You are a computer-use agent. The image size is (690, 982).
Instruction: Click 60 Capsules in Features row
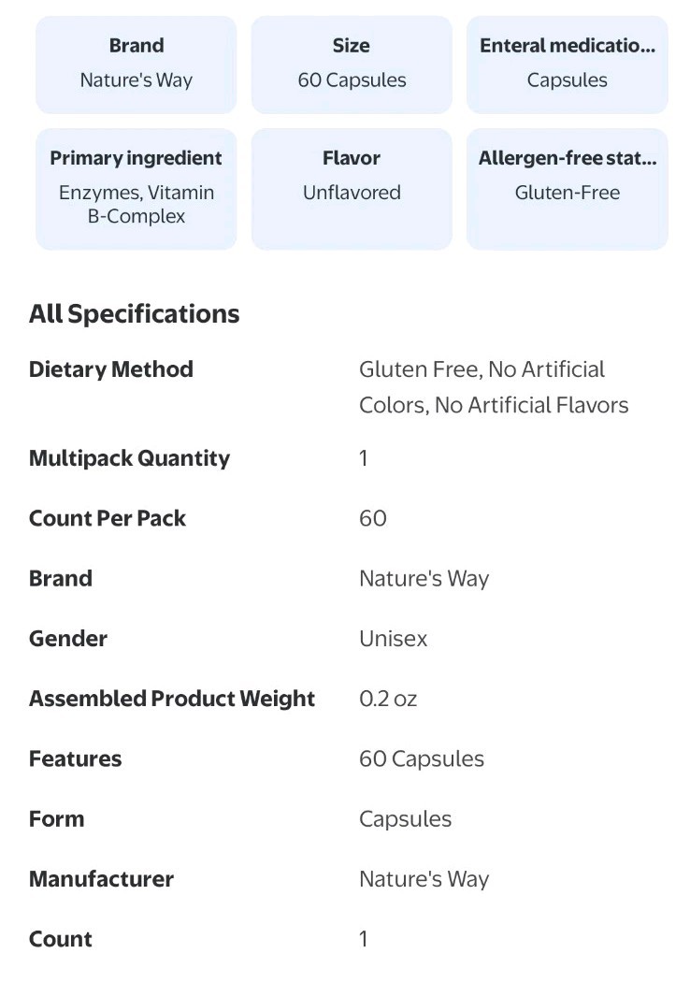click(x=422, y=759)
